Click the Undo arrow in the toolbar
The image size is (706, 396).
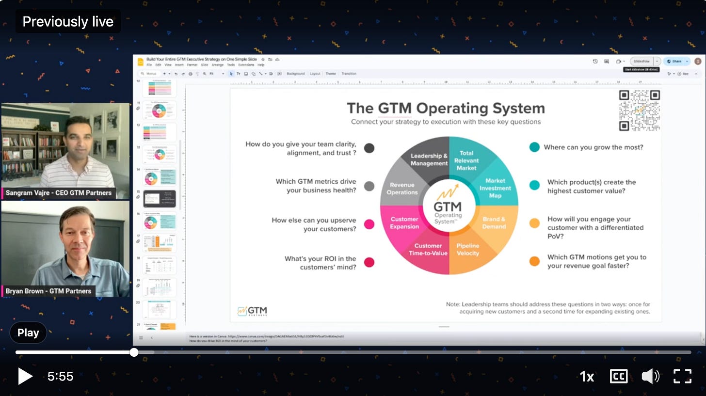176,74
